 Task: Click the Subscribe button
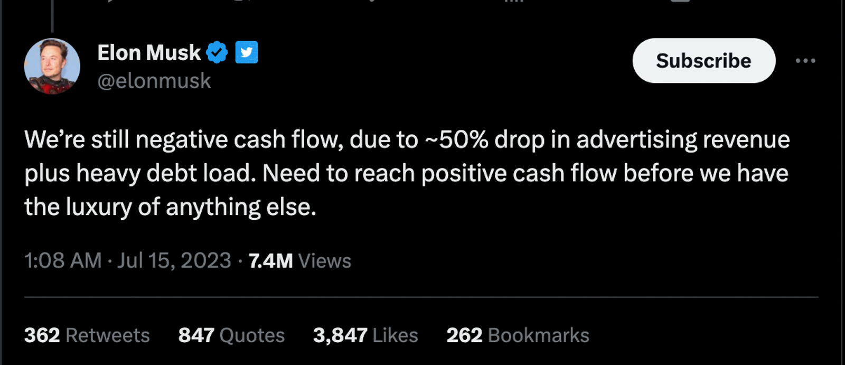point(704,60)
